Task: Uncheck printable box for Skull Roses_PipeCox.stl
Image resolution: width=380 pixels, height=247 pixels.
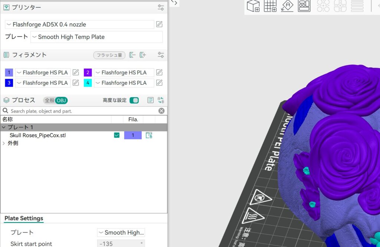Action: pos(117,135)
